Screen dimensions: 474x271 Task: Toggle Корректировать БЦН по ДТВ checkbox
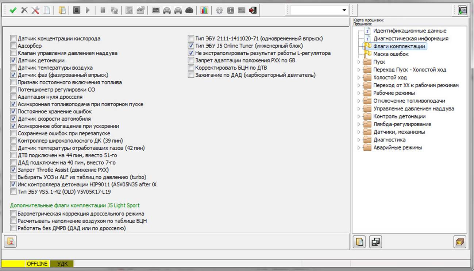click(x=191, y=68)
